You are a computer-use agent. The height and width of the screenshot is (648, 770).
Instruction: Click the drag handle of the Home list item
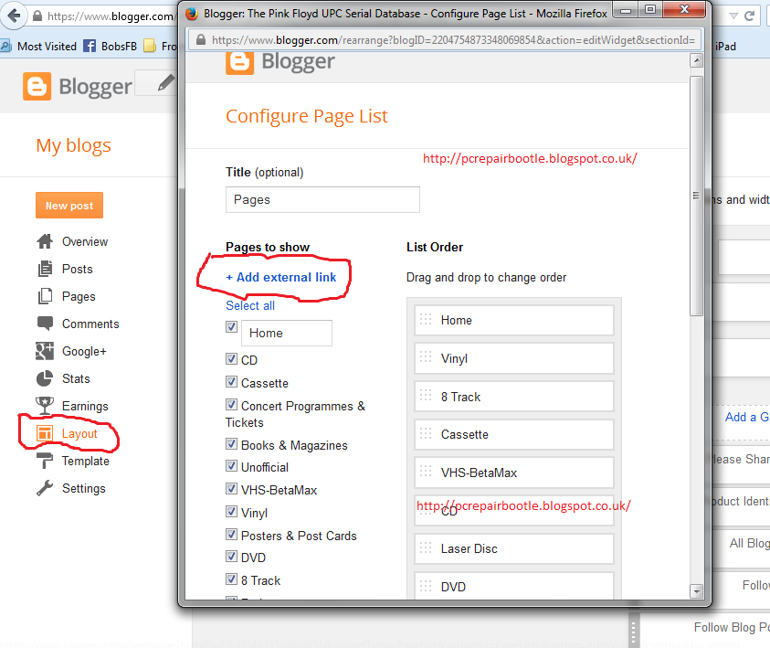pyautogui.click(x=426, y=320)
